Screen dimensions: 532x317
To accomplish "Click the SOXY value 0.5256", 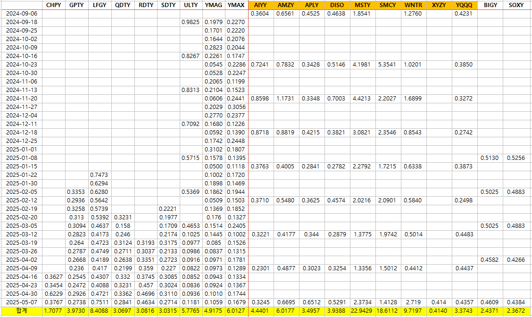I will click(x=516, y=158).
